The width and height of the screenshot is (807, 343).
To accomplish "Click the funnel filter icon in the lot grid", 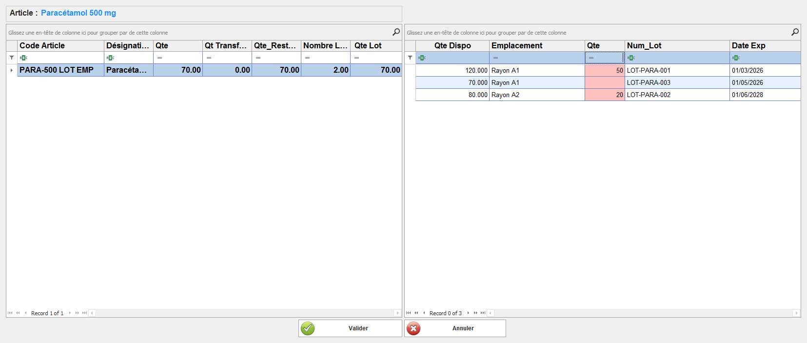I will pos(410,58).
